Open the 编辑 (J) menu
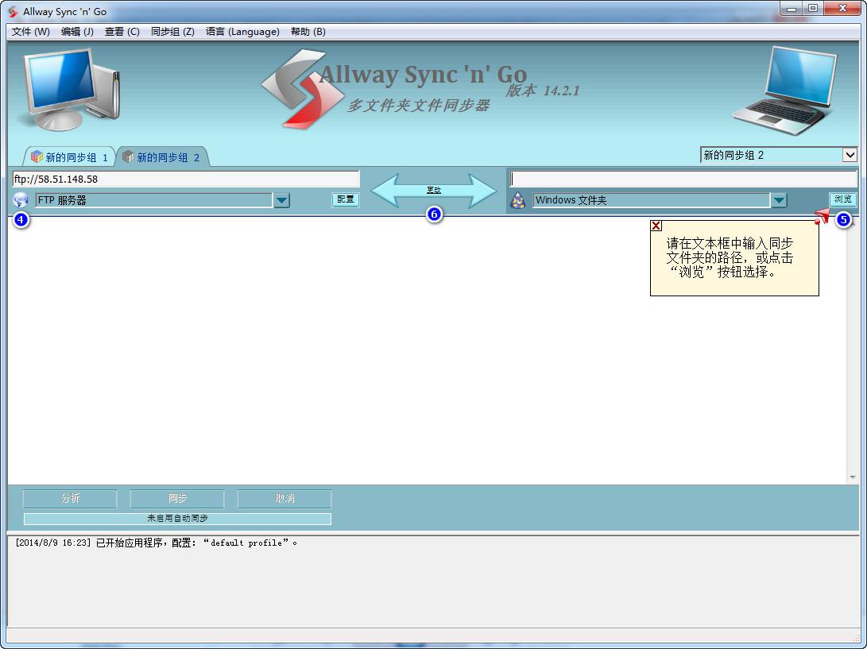This screenshot has width=867, height=649. coord(77,32)
